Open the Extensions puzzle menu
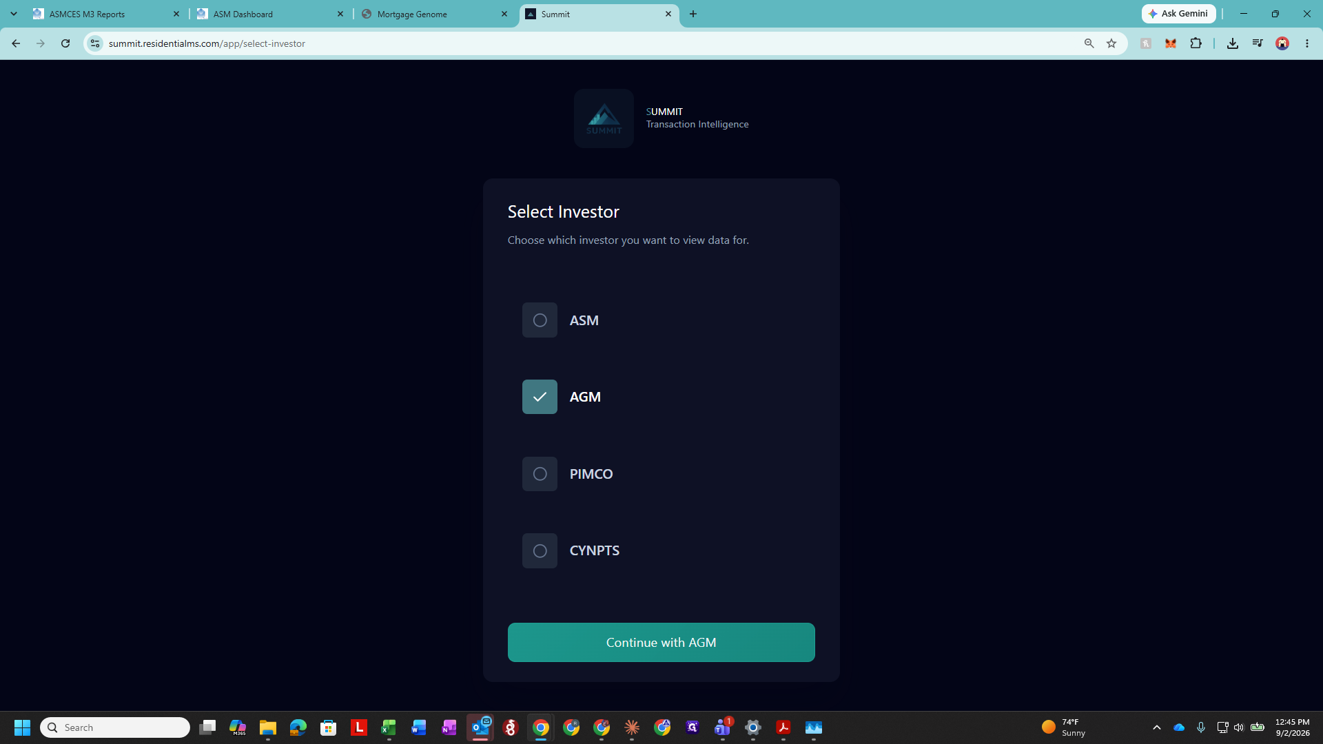Screen dimensions: 1323x744 (1196, 43)
